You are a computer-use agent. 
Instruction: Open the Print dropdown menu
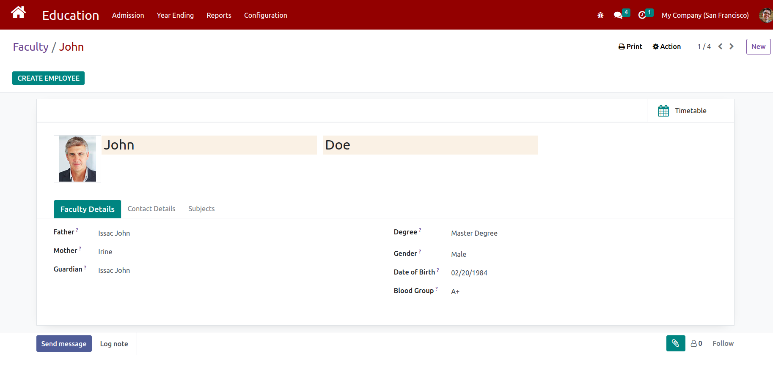coord(630,46)
